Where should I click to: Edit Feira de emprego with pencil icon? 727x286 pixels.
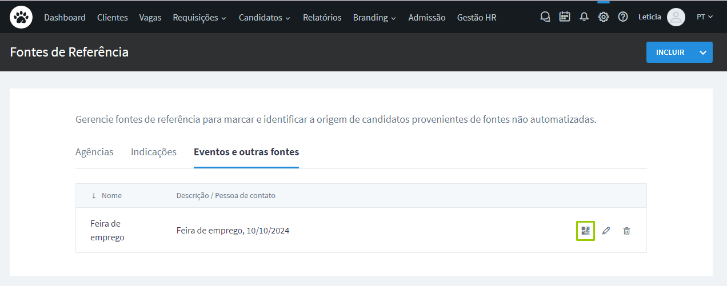tap(606, 231)
